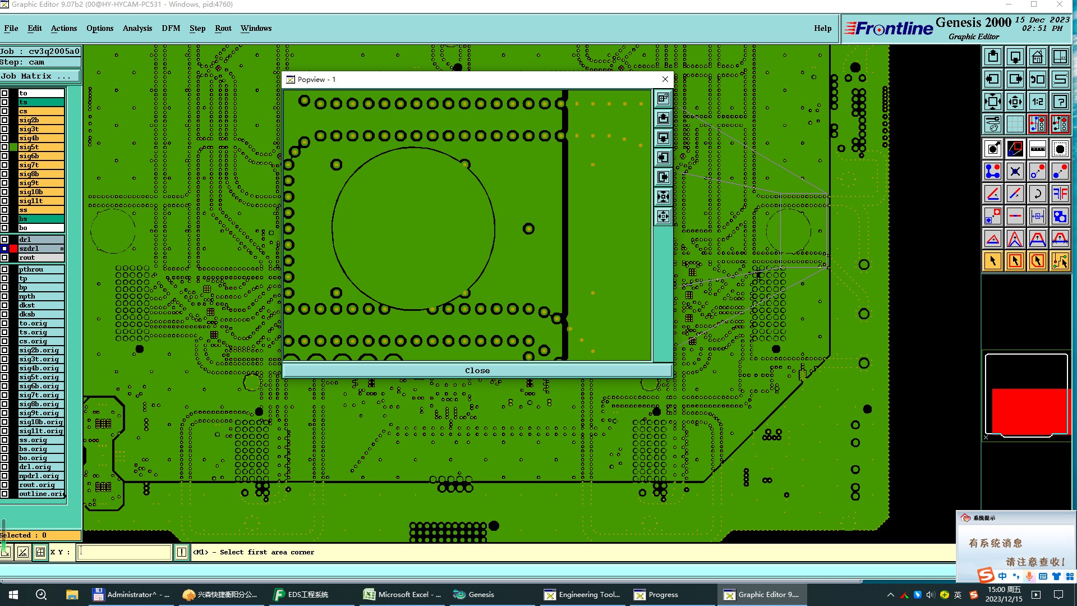Image resolution: width=1077 pixels, height=606 pixels.
Task: Expand the small marker on szdrl row
Action: [x=62, y=249]
